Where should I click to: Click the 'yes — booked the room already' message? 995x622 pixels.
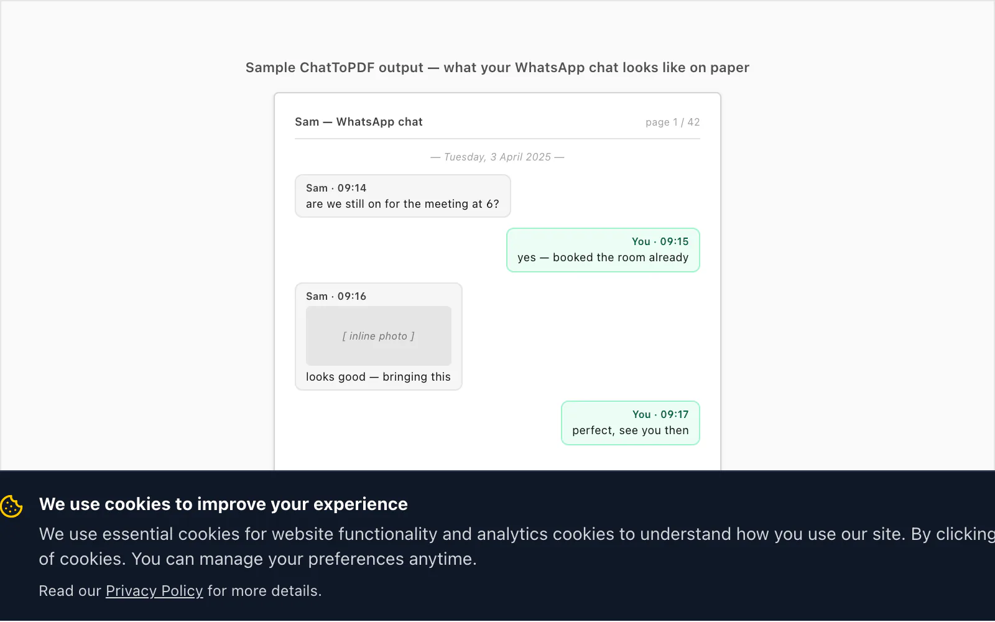point(603,258)
